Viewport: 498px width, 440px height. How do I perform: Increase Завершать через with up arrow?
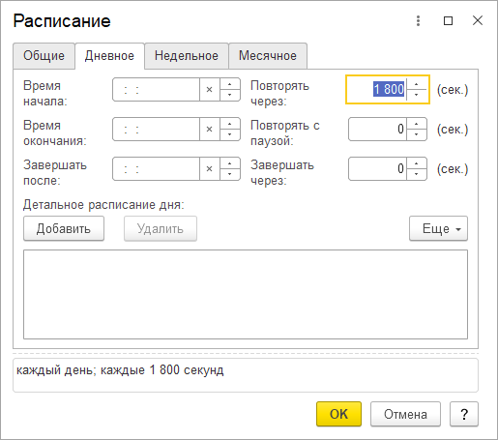[x=417, y=163]
